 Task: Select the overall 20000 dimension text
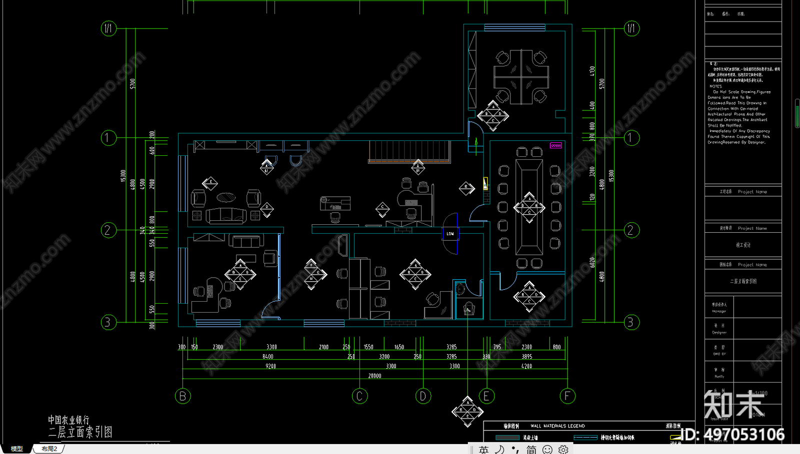(374, 376)
